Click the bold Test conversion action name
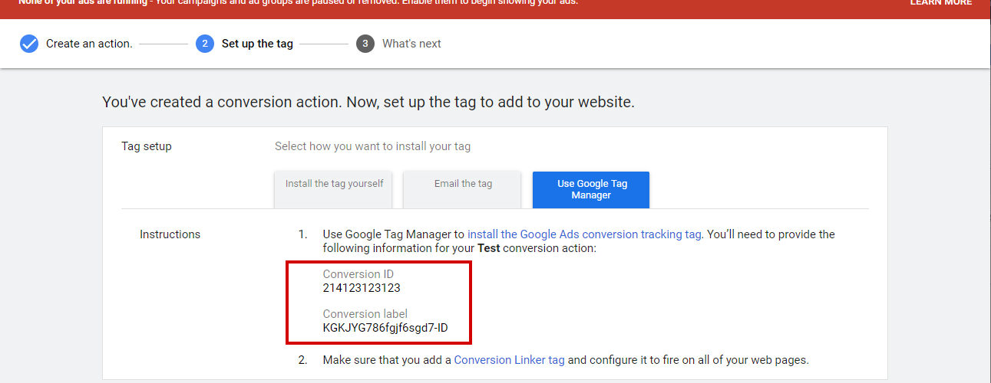Screen dimensions: 991x383 pyautogui.click(x=490, y=248)
